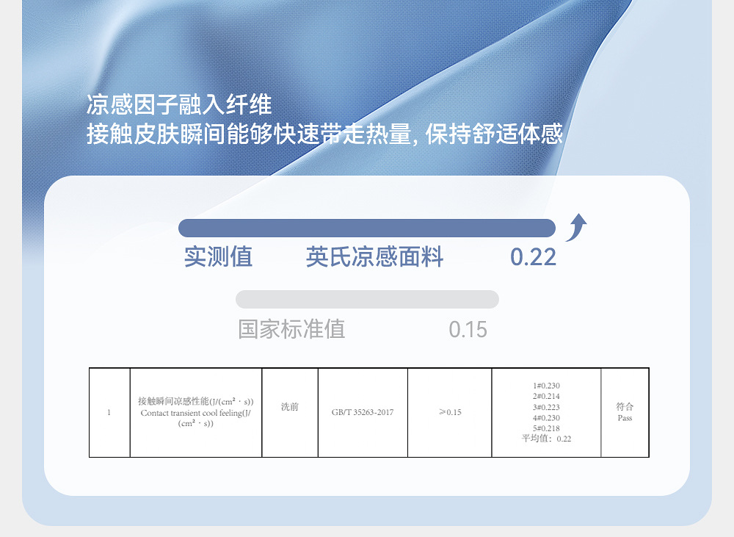Click the word 'Pass' in the table
This screenshot has width=734, height=537.
point(625,418)
